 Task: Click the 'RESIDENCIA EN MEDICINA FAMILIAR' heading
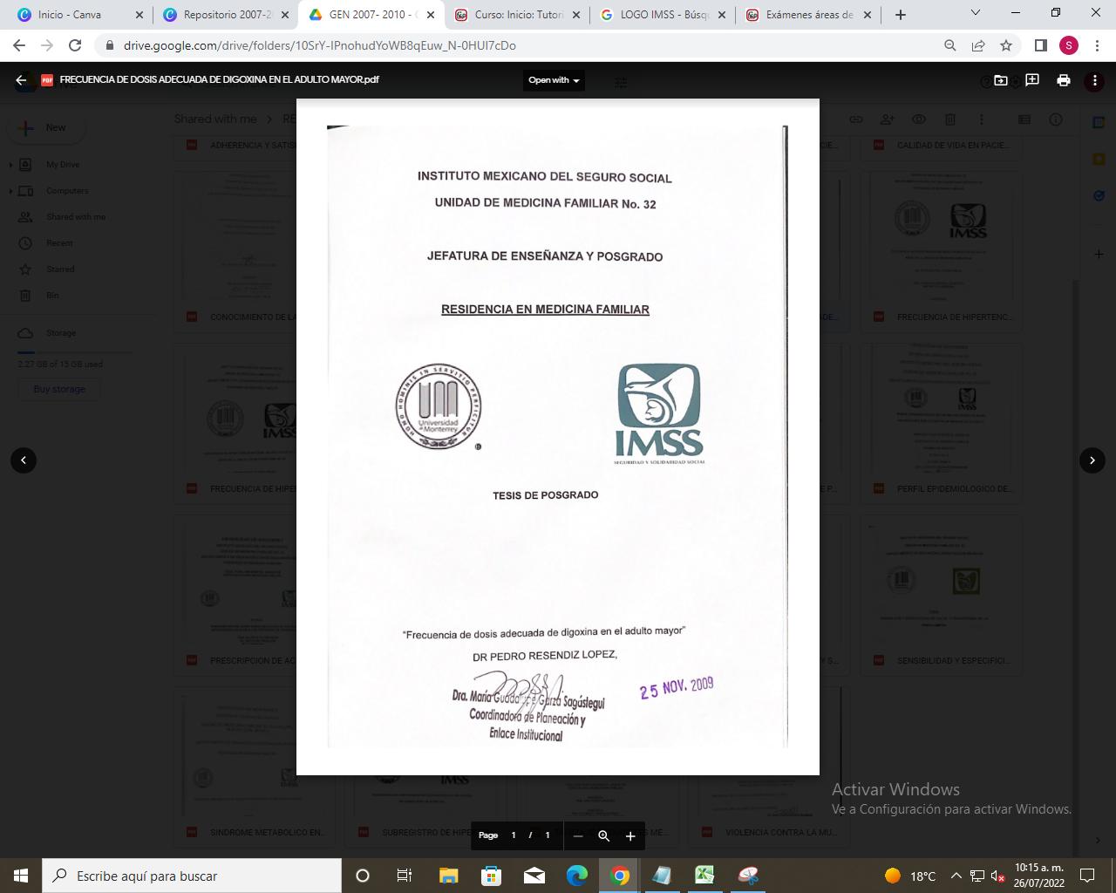(545, 310)
